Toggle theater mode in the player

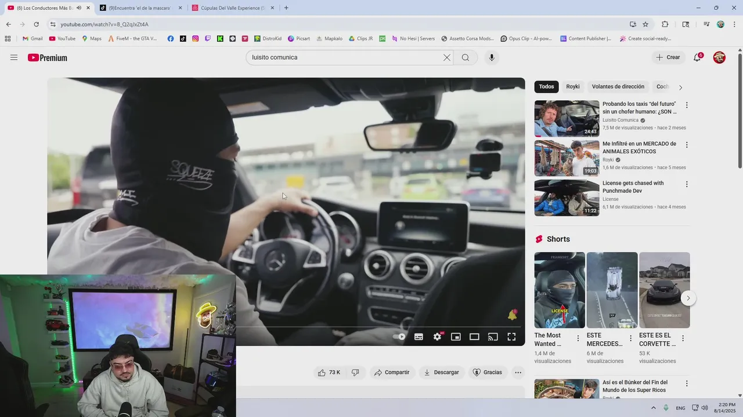(474, 336)
